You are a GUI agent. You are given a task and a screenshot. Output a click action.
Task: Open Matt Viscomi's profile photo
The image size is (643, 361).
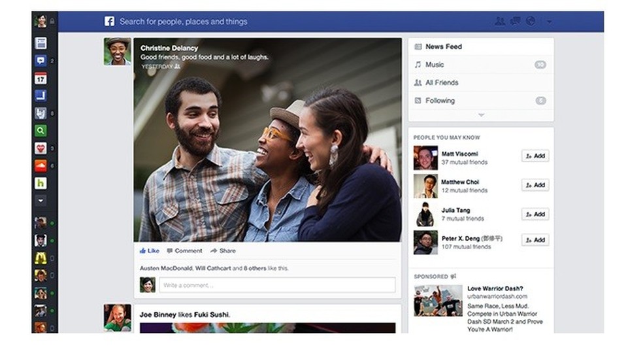pyautogui.click(x=425, y=158)
